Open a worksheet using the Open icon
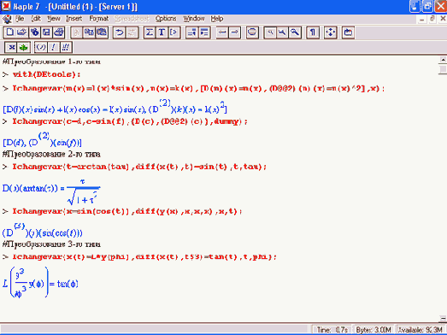This screenshot has width=447, height=335. click(x=22, y=32)
